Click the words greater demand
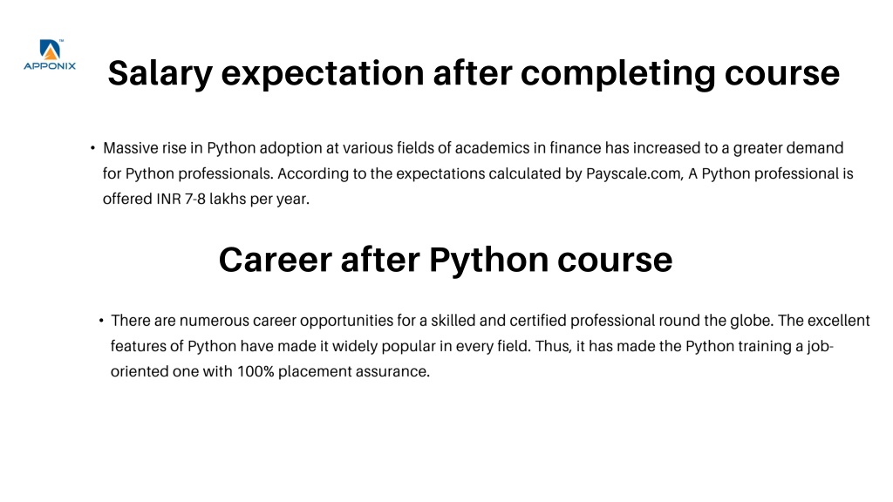This screenshot has width=893, height=502. (788, 148)
